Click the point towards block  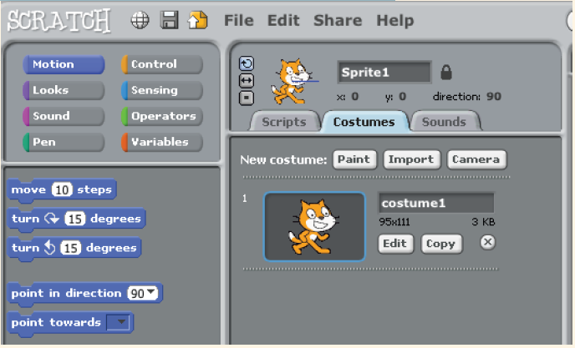click(70, 323)
